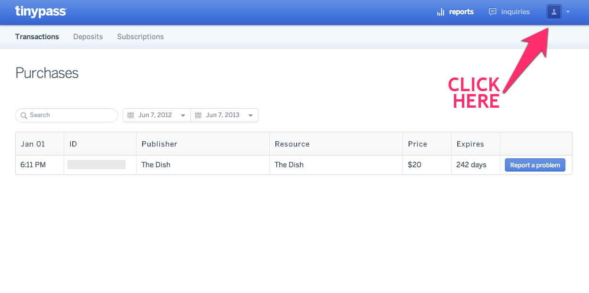Go to the inquiries text link

tap(515, 12)
